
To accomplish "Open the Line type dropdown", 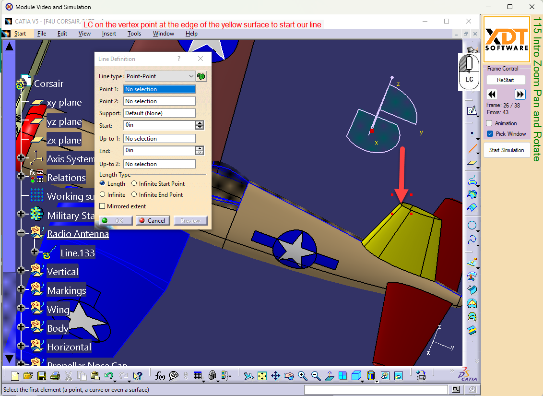I will 160,76.
